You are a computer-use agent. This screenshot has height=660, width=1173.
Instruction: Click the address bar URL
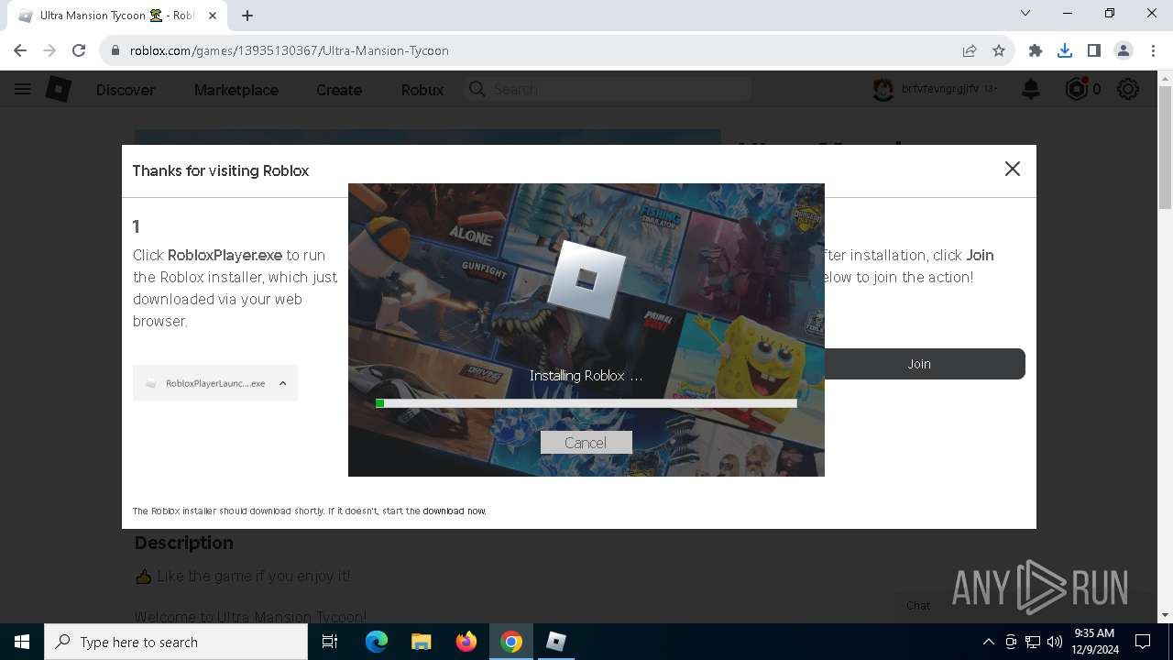tap(290, 50)
